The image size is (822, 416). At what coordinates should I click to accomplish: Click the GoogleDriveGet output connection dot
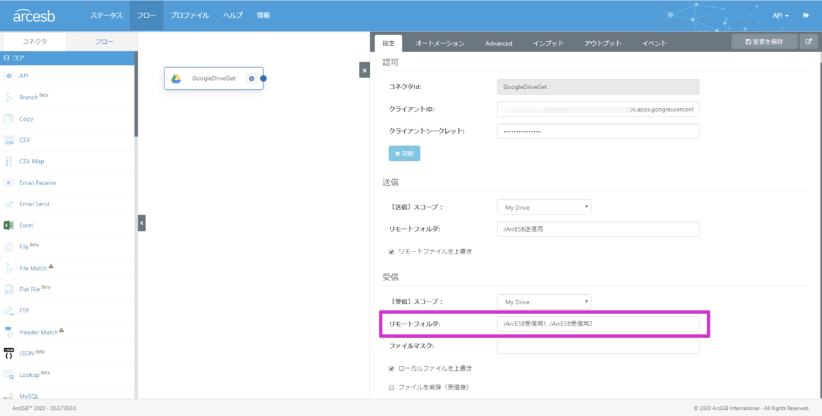263,78
